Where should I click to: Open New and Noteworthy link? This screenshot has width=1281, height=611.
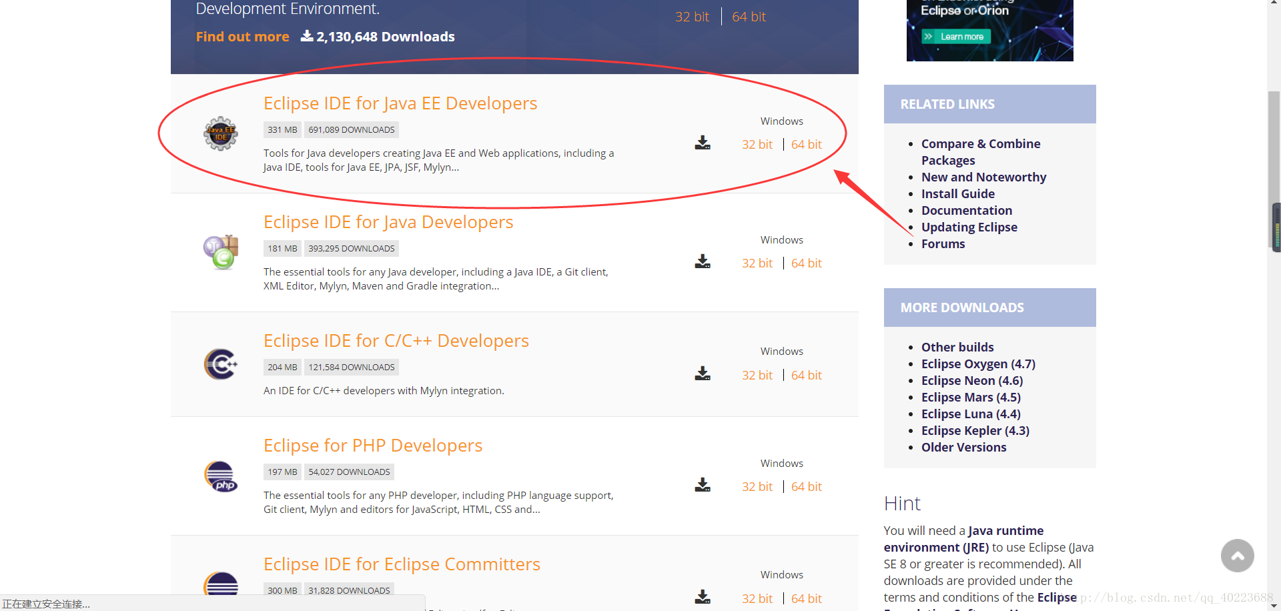click(x=983, y=177)
